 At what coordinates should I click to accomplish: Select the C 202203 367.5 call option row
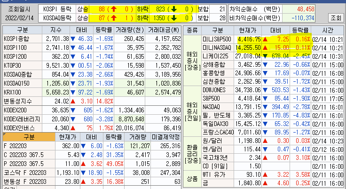92,155
